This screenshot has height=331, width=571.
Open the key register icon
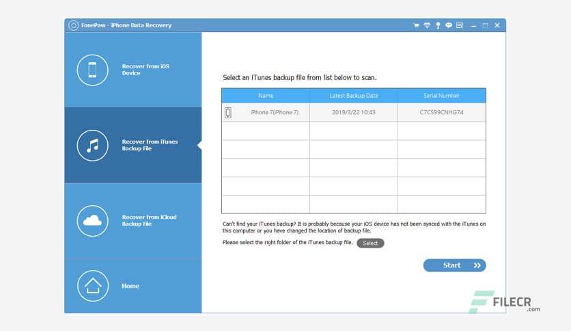tap(438, 25)
